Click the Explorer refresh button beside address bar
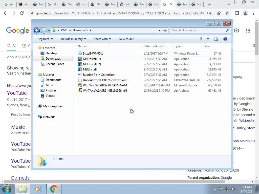Screen dimensions: 259x194 click(165, 30)
